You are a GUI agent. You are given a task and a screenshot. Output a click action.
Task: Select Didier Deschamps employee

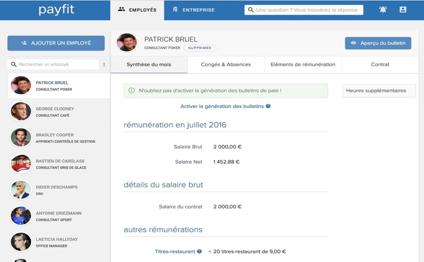click(59, 190)
